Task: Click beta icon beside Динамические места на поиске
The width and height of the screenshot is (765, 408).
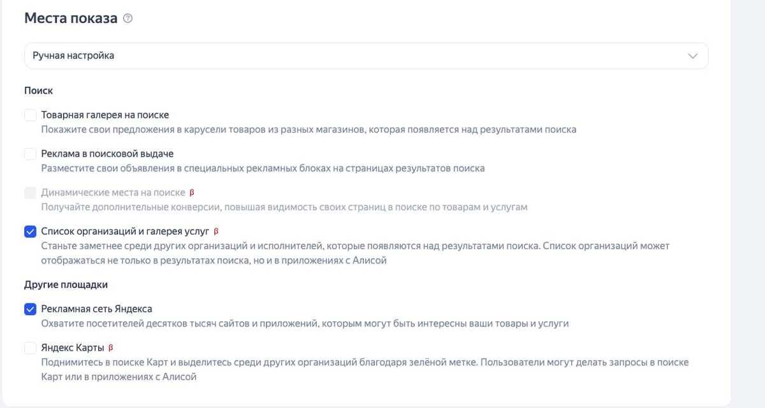Action: tap(193, 193)
